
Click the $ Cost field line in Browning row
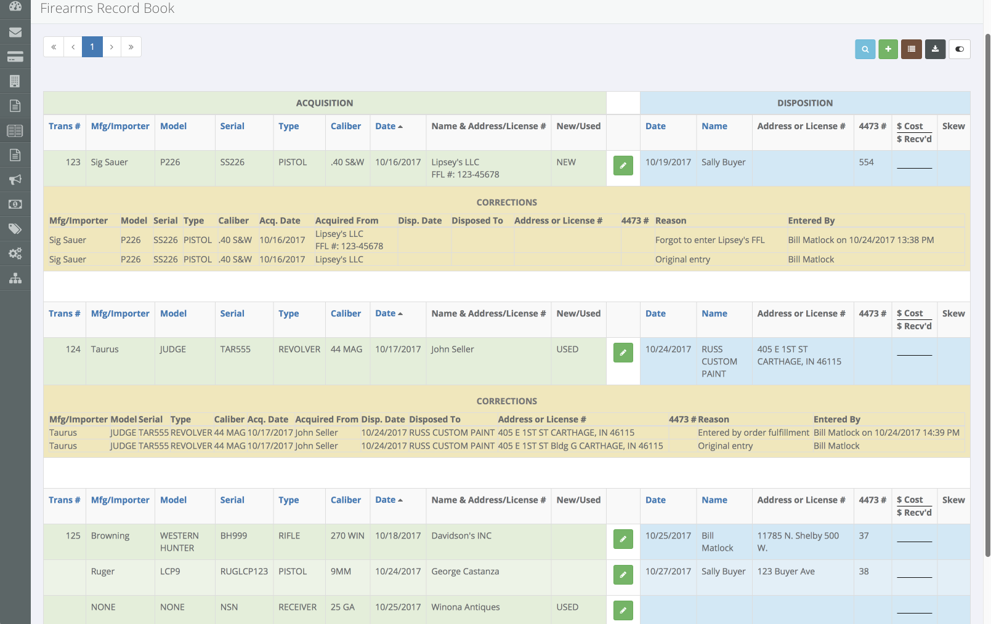pos(914,537)
